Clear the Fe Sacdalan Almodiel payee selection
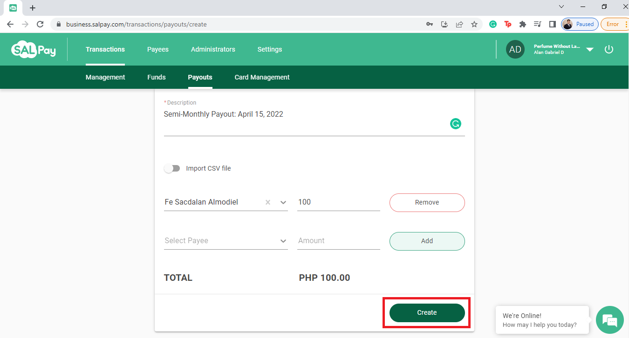 click(268, 202)
